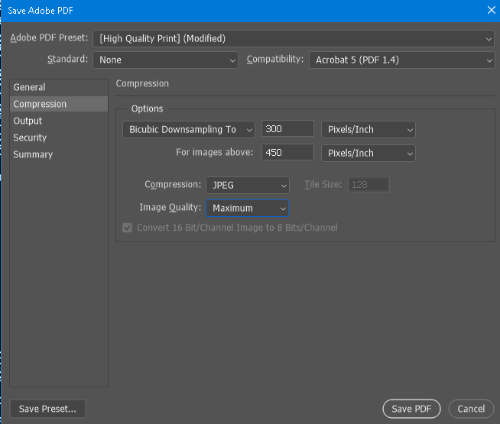The width and height of the screenshot is (500, 424).
Task: Click the Save Preset button
Action: click(x=48, y=409)
